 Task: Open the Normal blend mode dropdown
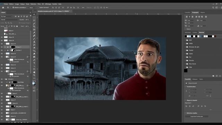coord(10,20)
